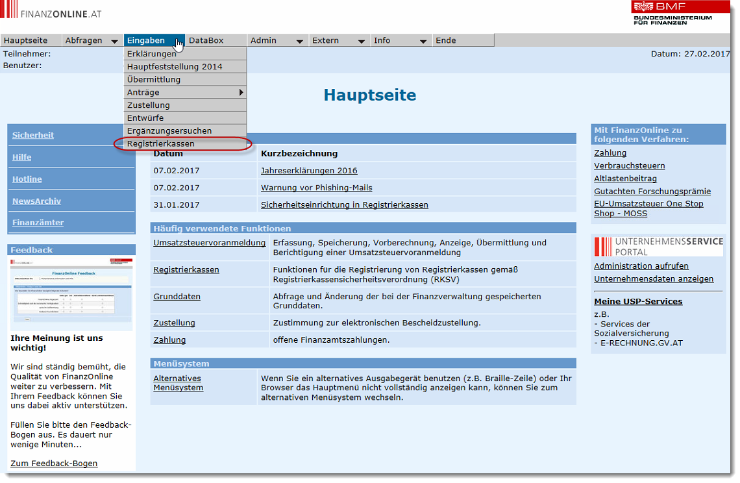Image resolution: width=740 pixels, height=483 pixels.
Task: Open the FinanzOnline Feedback thumbnail image
Action: click(71, 293)
